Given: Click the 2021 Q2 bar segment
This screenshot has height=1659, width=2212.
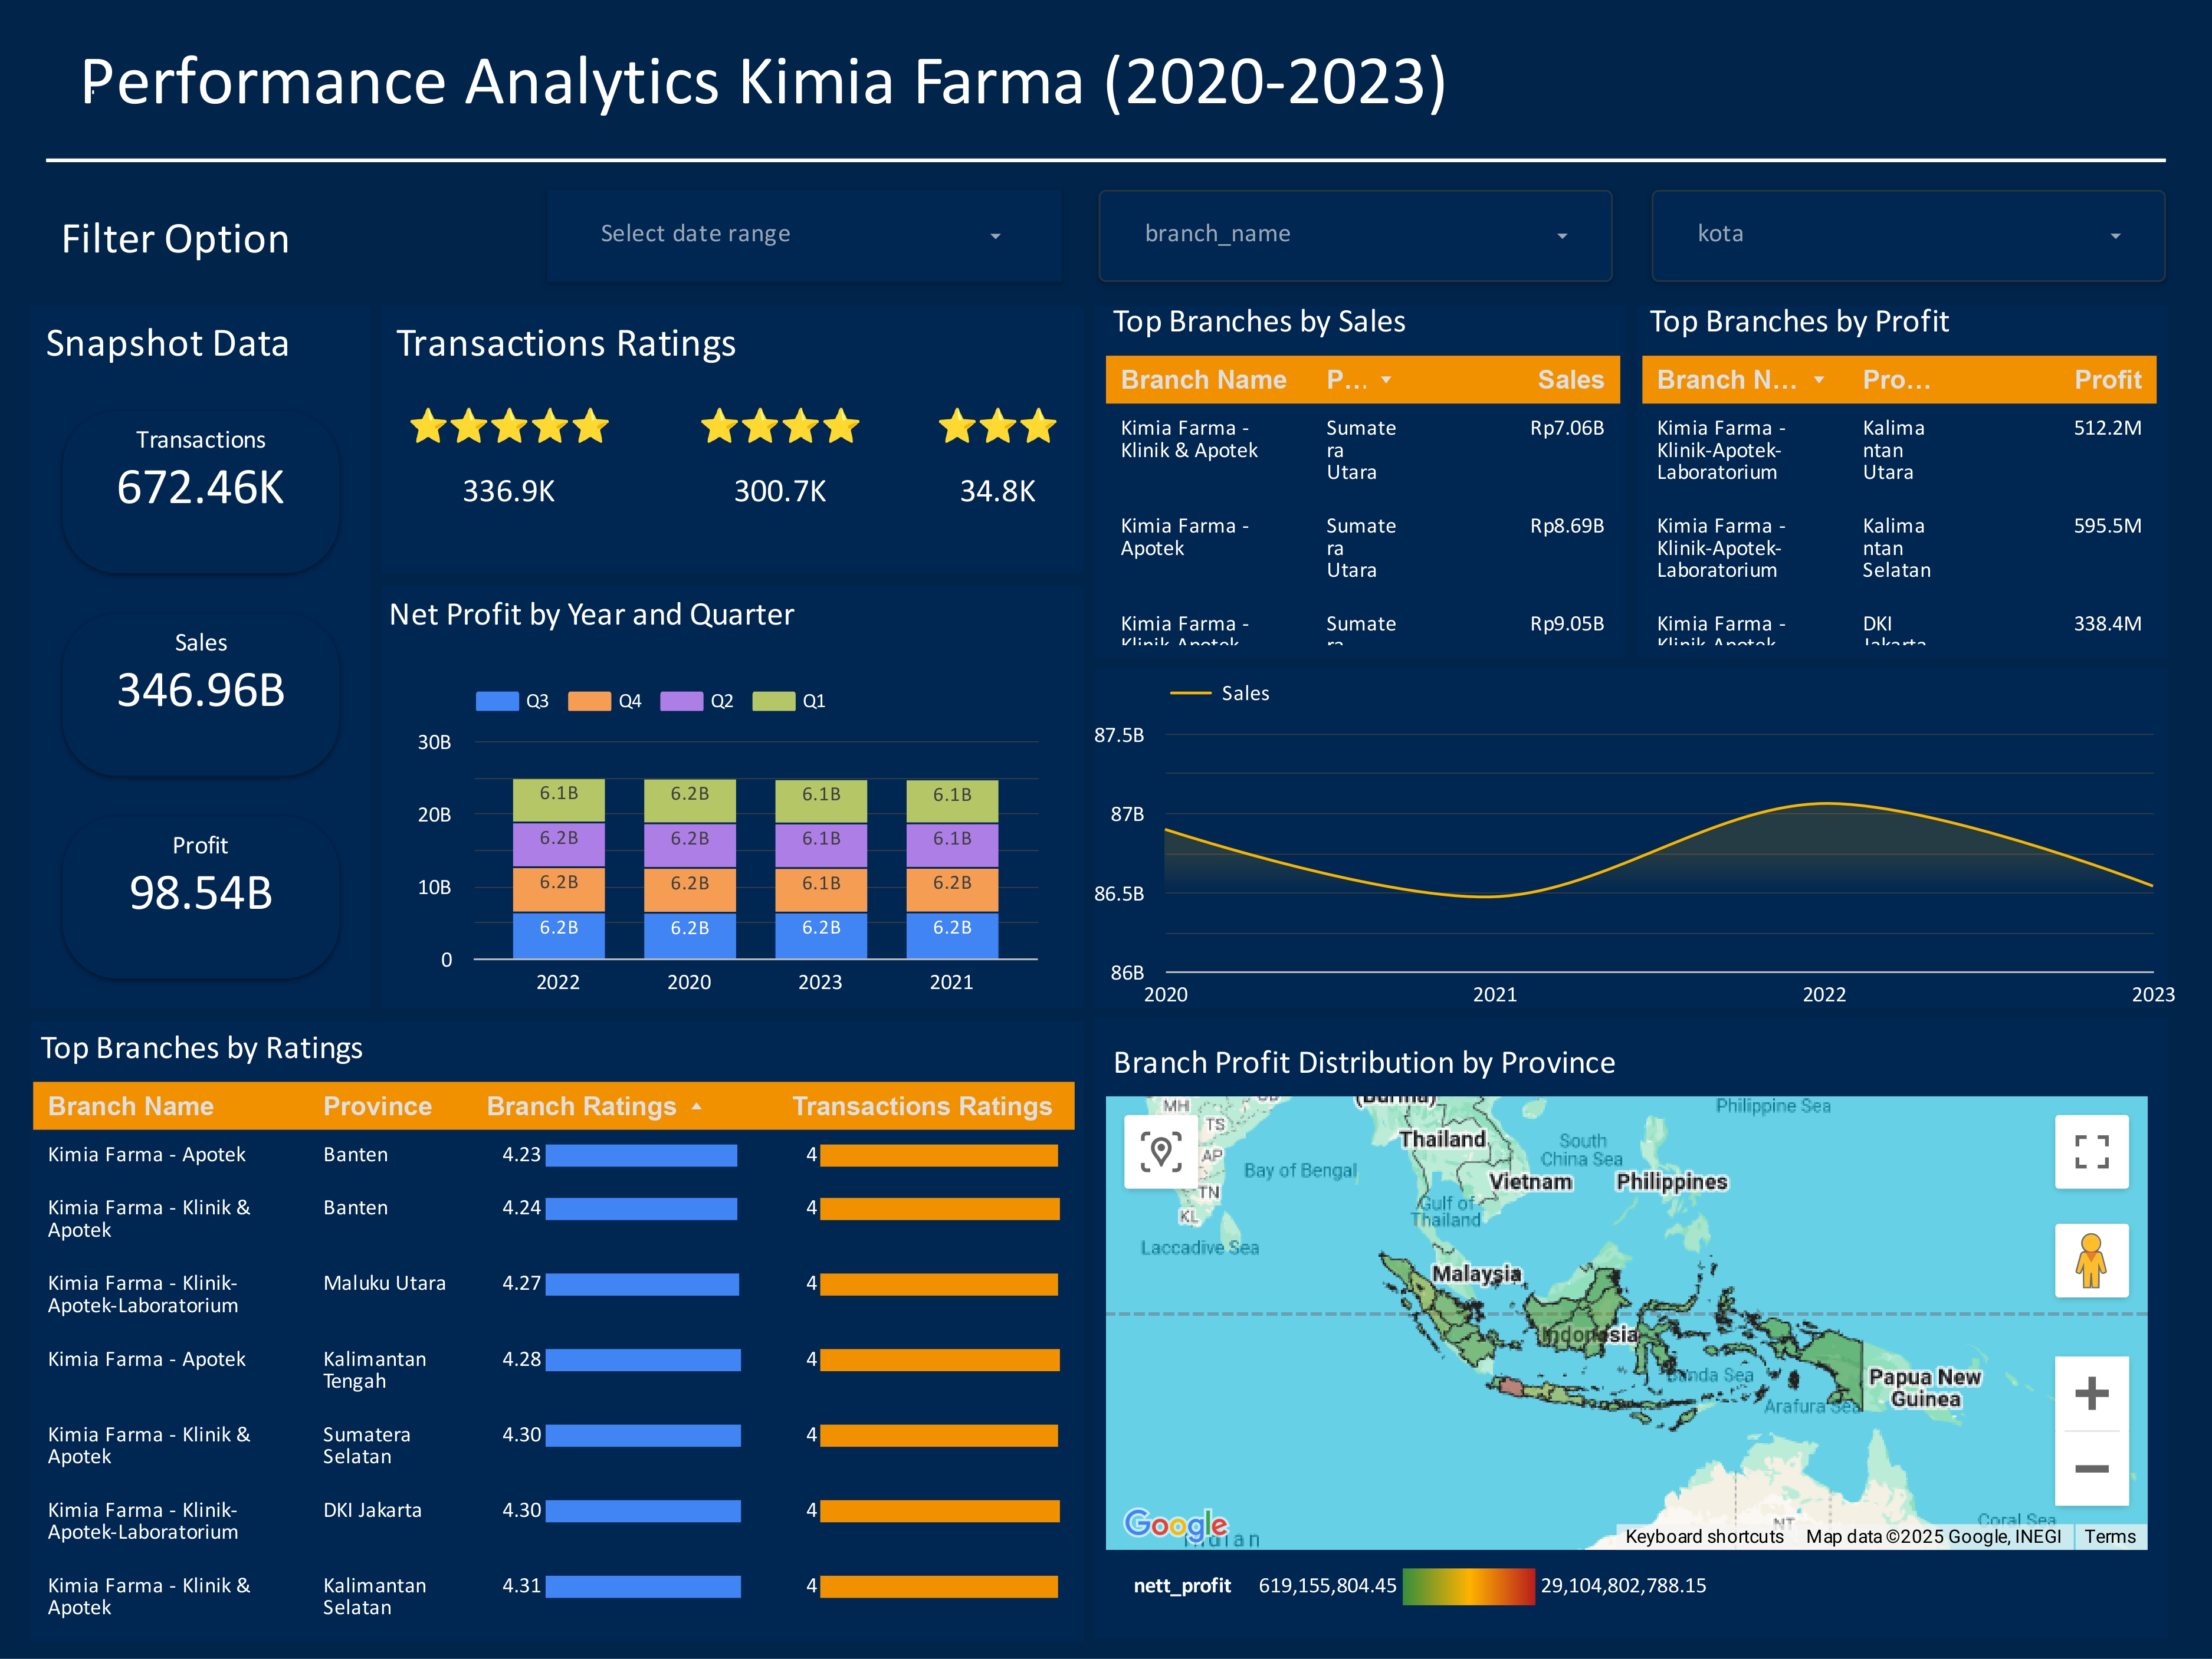Looking at the screenshot, I should [x=952, y=846].
